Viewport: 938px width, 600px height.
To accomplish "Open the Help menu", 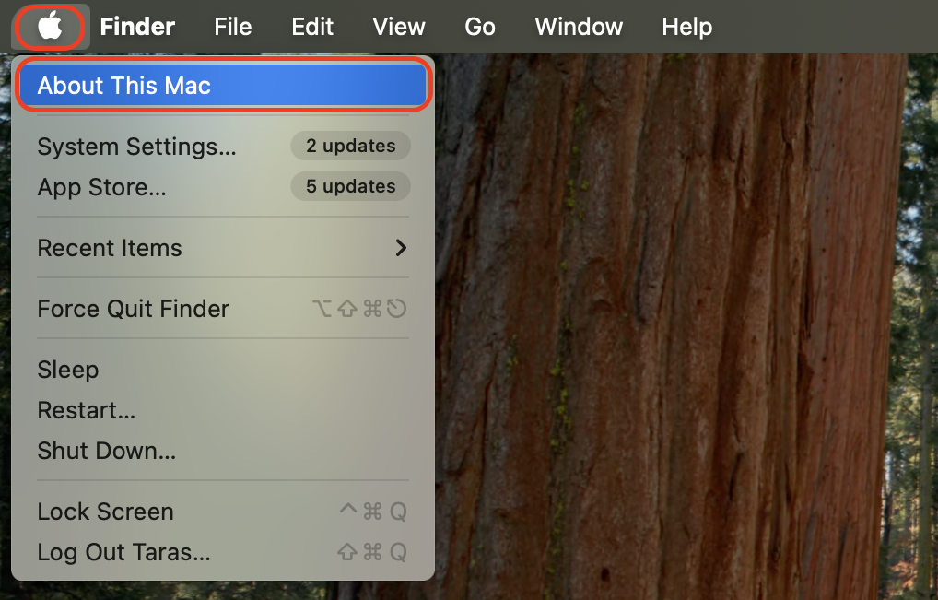I will click(x=686, y=27).
